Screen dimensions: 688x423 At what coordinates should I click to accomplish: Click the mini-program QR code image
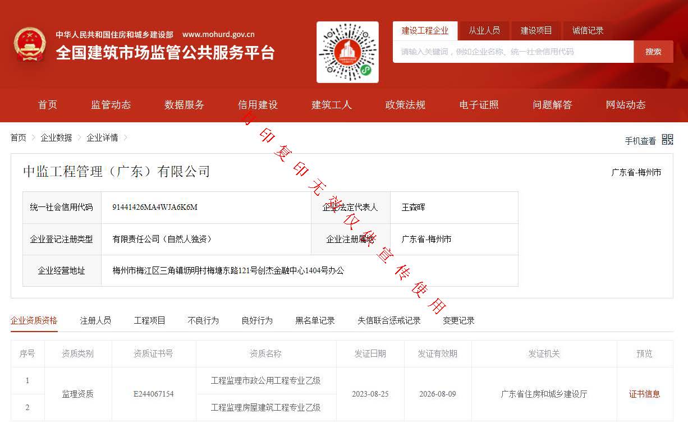(347, 52)
